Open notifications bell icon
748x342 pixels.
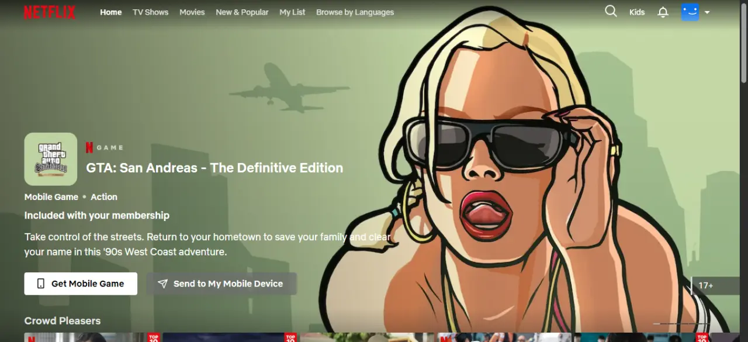pos(663,12)
